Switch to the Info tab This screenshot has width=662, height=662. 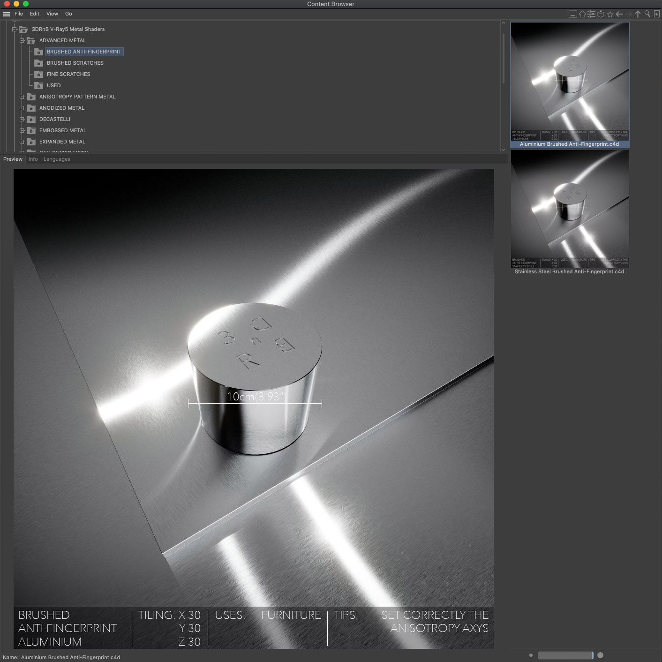point(33,159)
